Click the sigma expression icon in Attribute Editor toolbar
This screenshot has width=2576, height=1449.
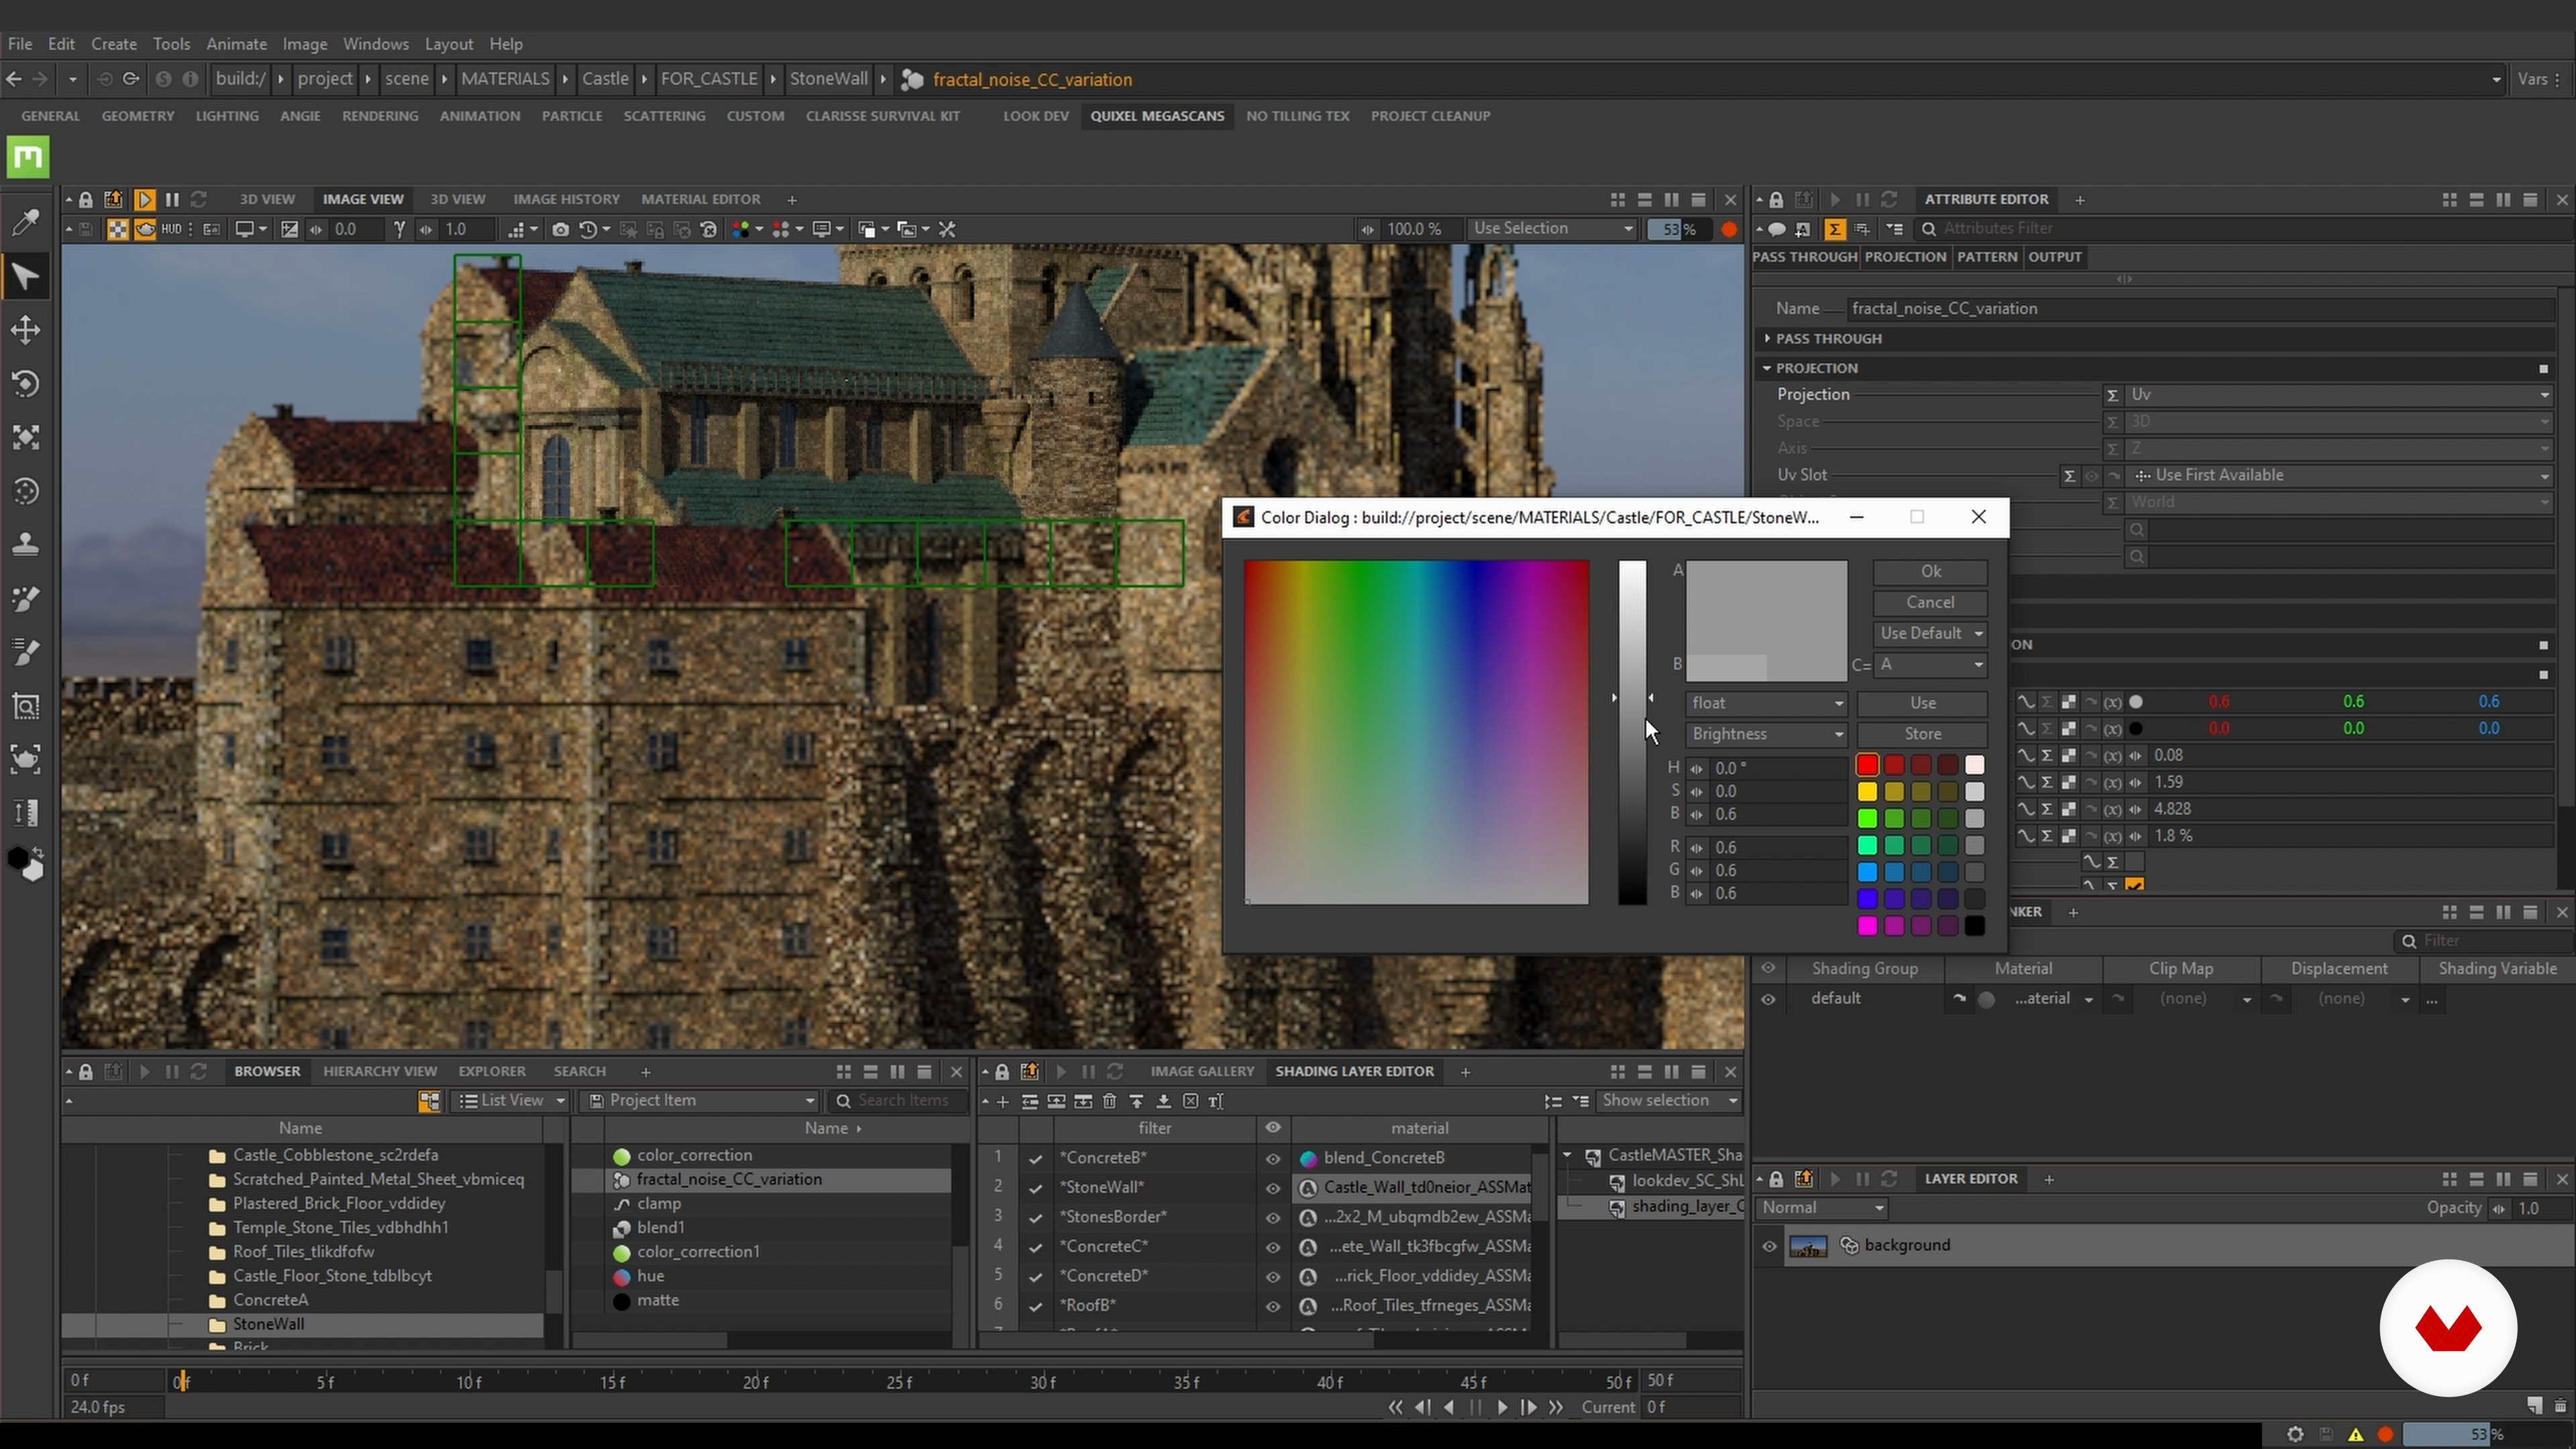point(1835,229)
